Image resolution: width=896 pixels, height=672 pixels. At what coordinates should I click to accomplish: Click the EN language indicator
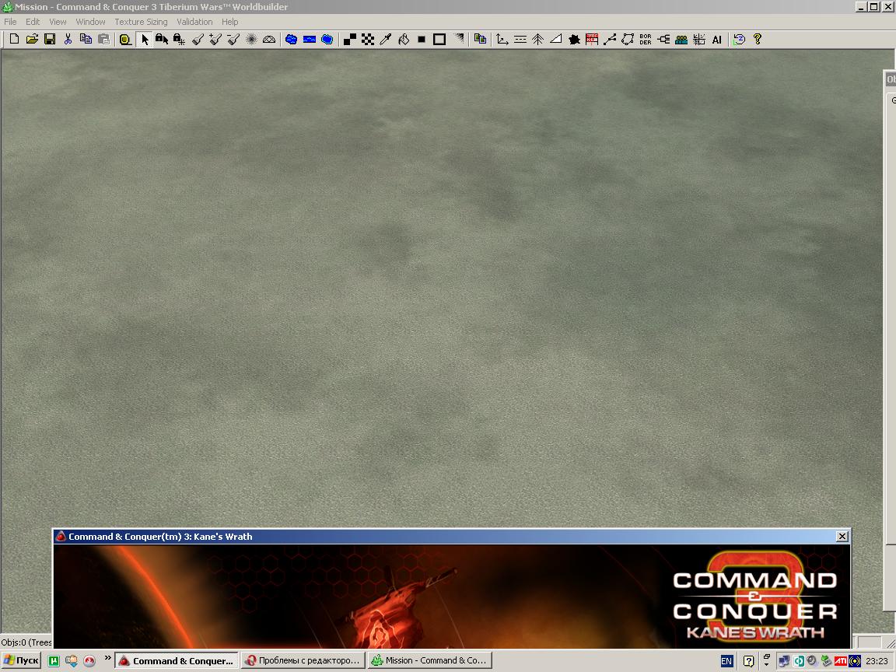click(x=726, y=661)
